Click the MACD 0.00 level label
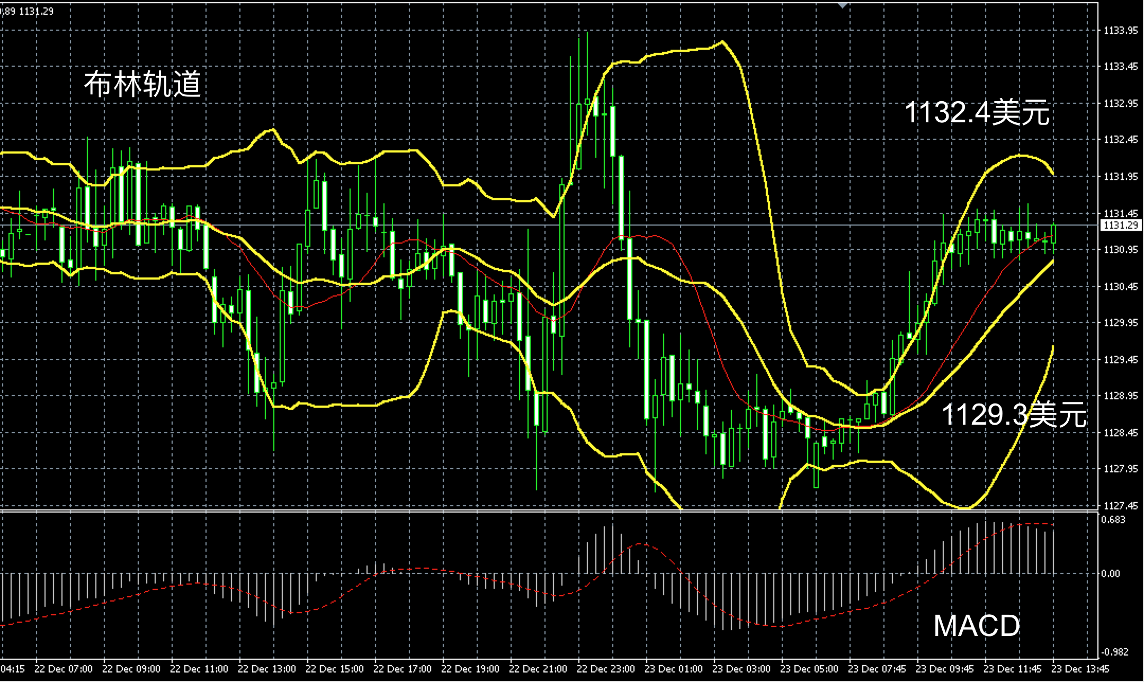 [1110, 574]
